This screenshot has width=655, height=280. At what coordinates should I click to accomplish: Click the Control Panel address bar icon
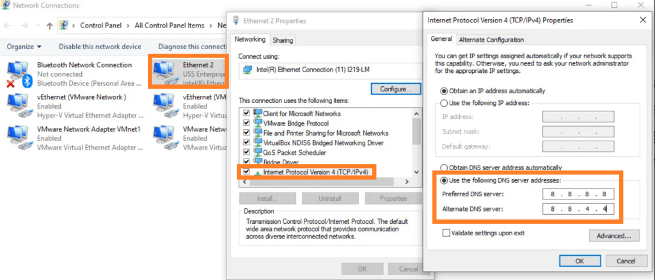tap(65, 26)
